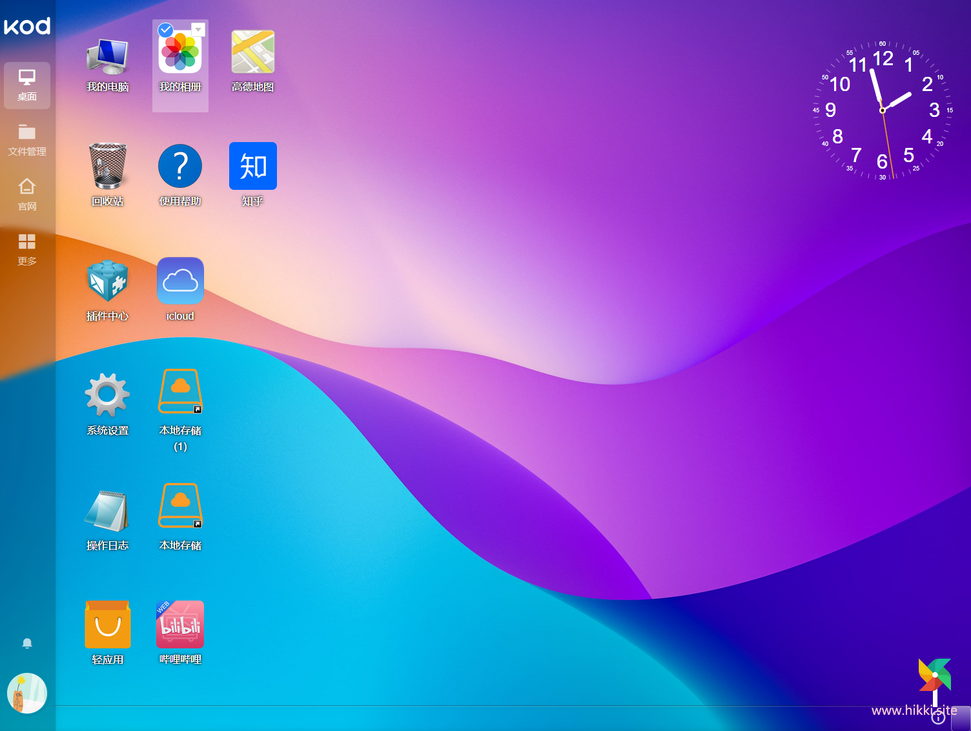Open 更多 in the sidebar
The width and height of the screenshot is (971, 731).
pos(27,250)
